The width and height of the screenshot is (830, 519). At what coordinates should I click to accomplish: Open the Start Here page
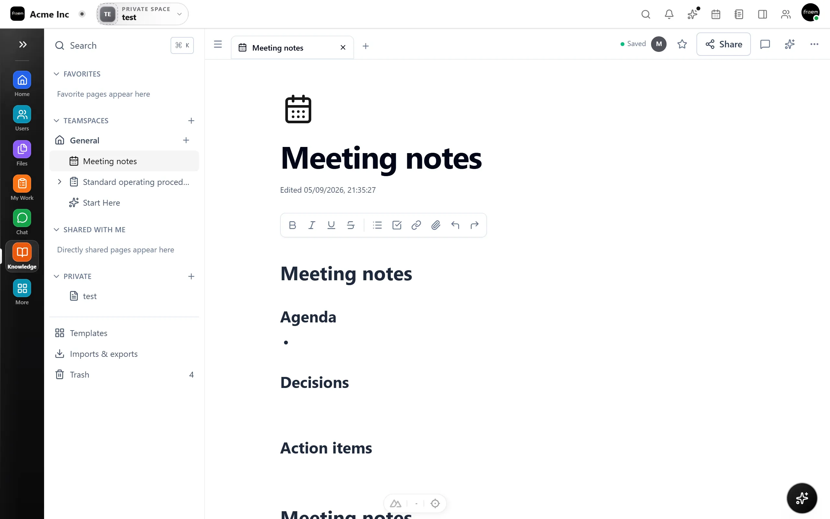(124, 202)
